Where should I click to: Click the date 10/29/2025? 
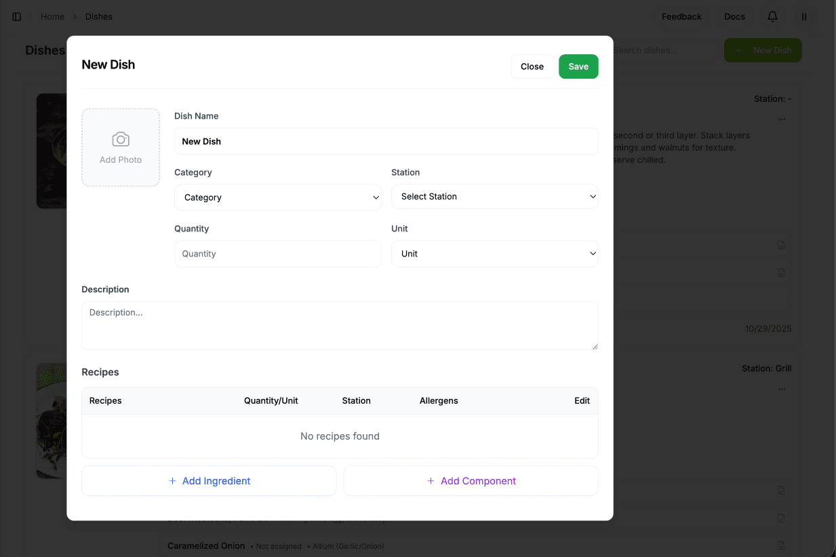coord(768,329)
